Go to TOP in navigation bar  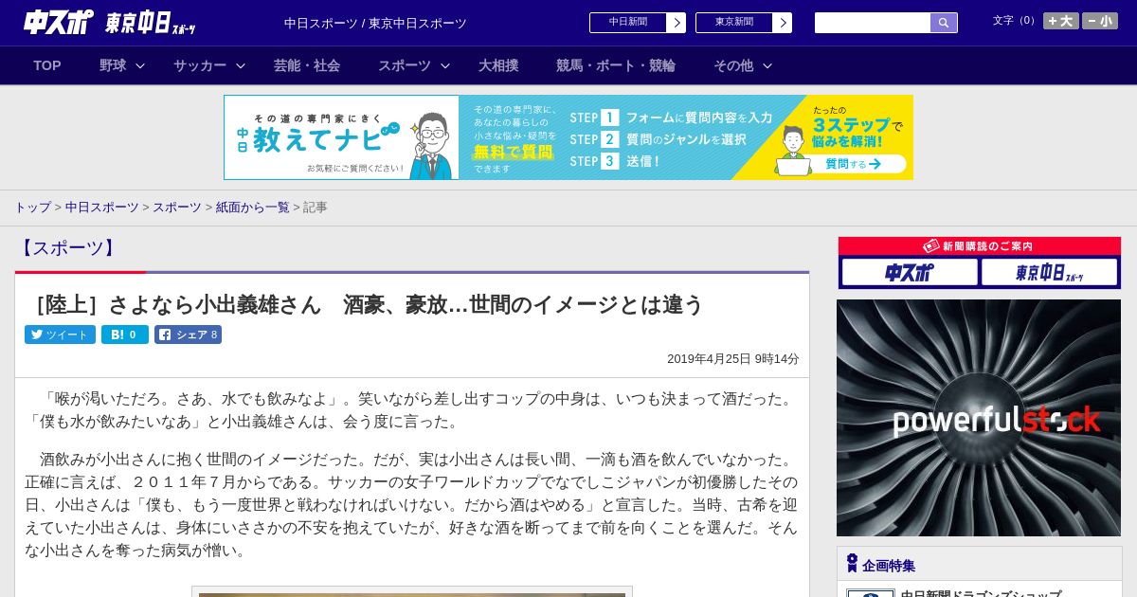pyautogui.click(x=47, y=65)
